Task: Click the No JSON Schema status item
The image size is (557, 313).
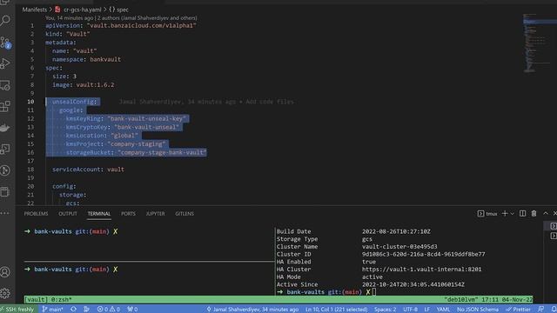Action: (478, 310)
